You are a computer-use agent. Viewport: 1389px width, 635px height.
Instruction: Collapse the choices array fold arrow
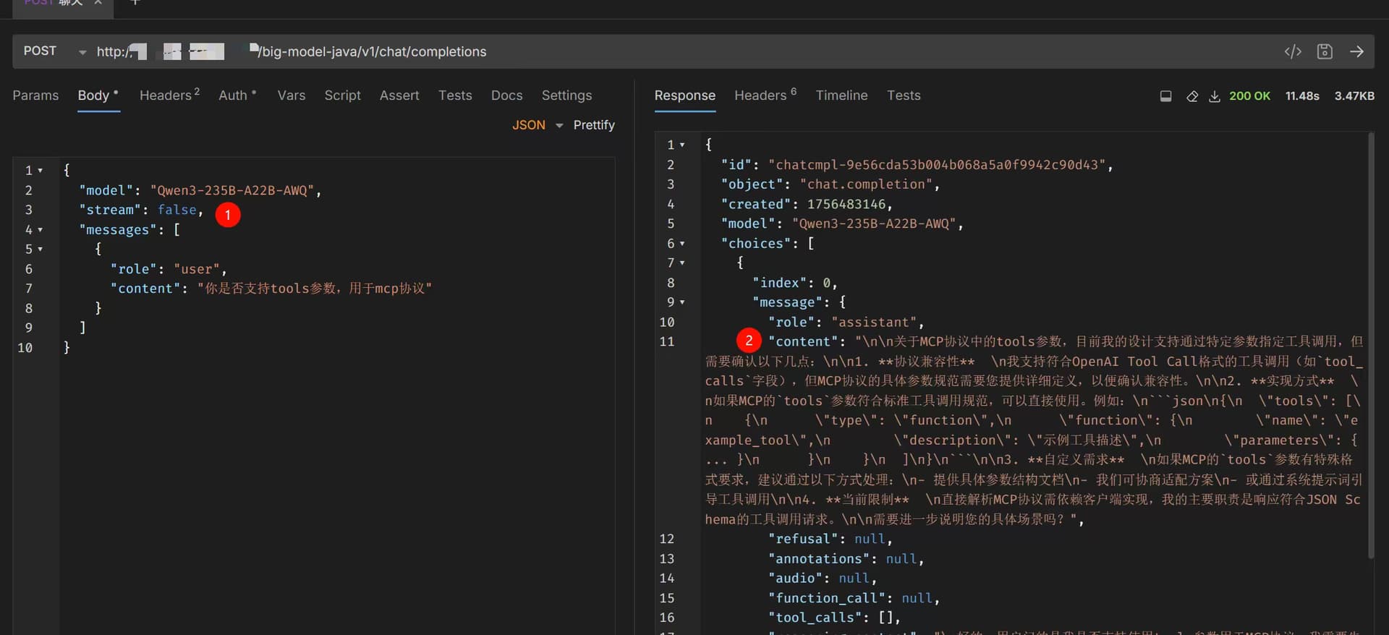[x=682, y=244]
